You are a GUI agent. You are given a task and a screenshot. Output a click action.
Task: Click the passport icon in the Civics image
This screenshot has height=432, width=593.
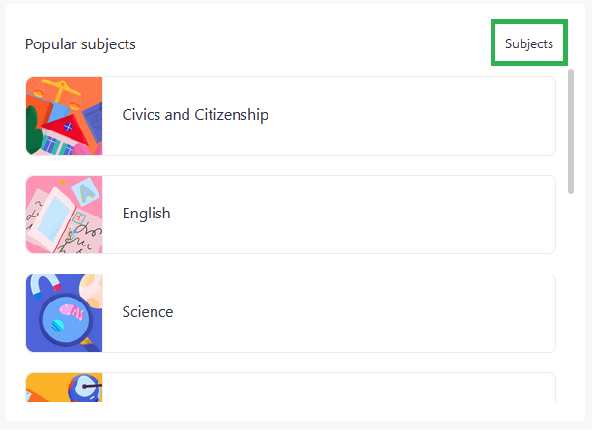pyautogui.click(x=93, y=123)
